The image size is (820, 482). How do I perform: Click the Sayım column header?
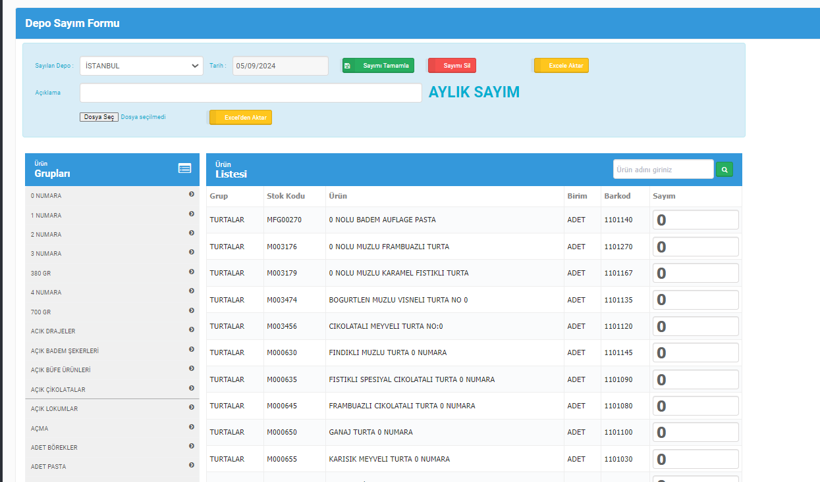[x=664, y=196]
